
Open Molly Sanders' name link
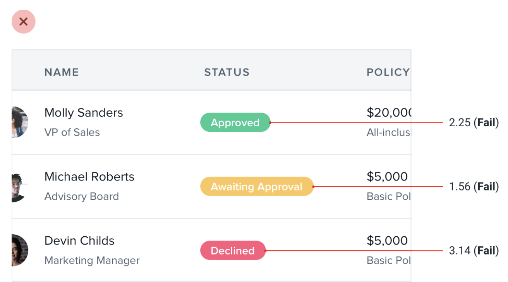pos(84,113)
